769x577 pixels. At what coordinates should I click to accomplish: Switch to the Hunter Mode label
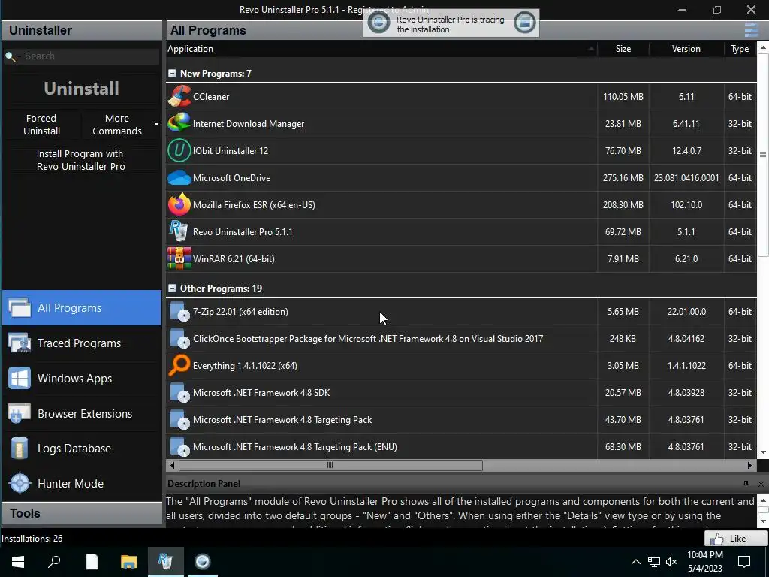pos(70,483)
